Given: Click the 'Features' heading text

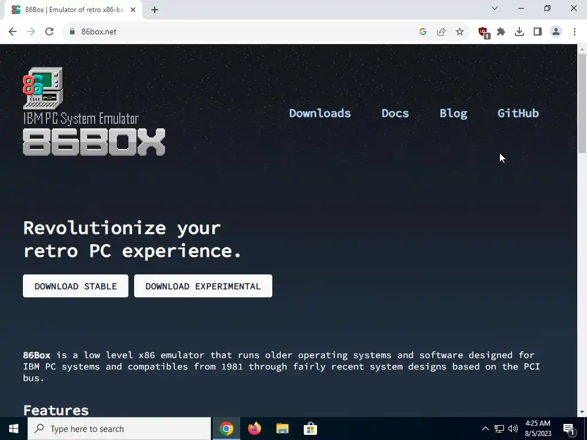Looking at the screenshot, I should click(56, 410).
